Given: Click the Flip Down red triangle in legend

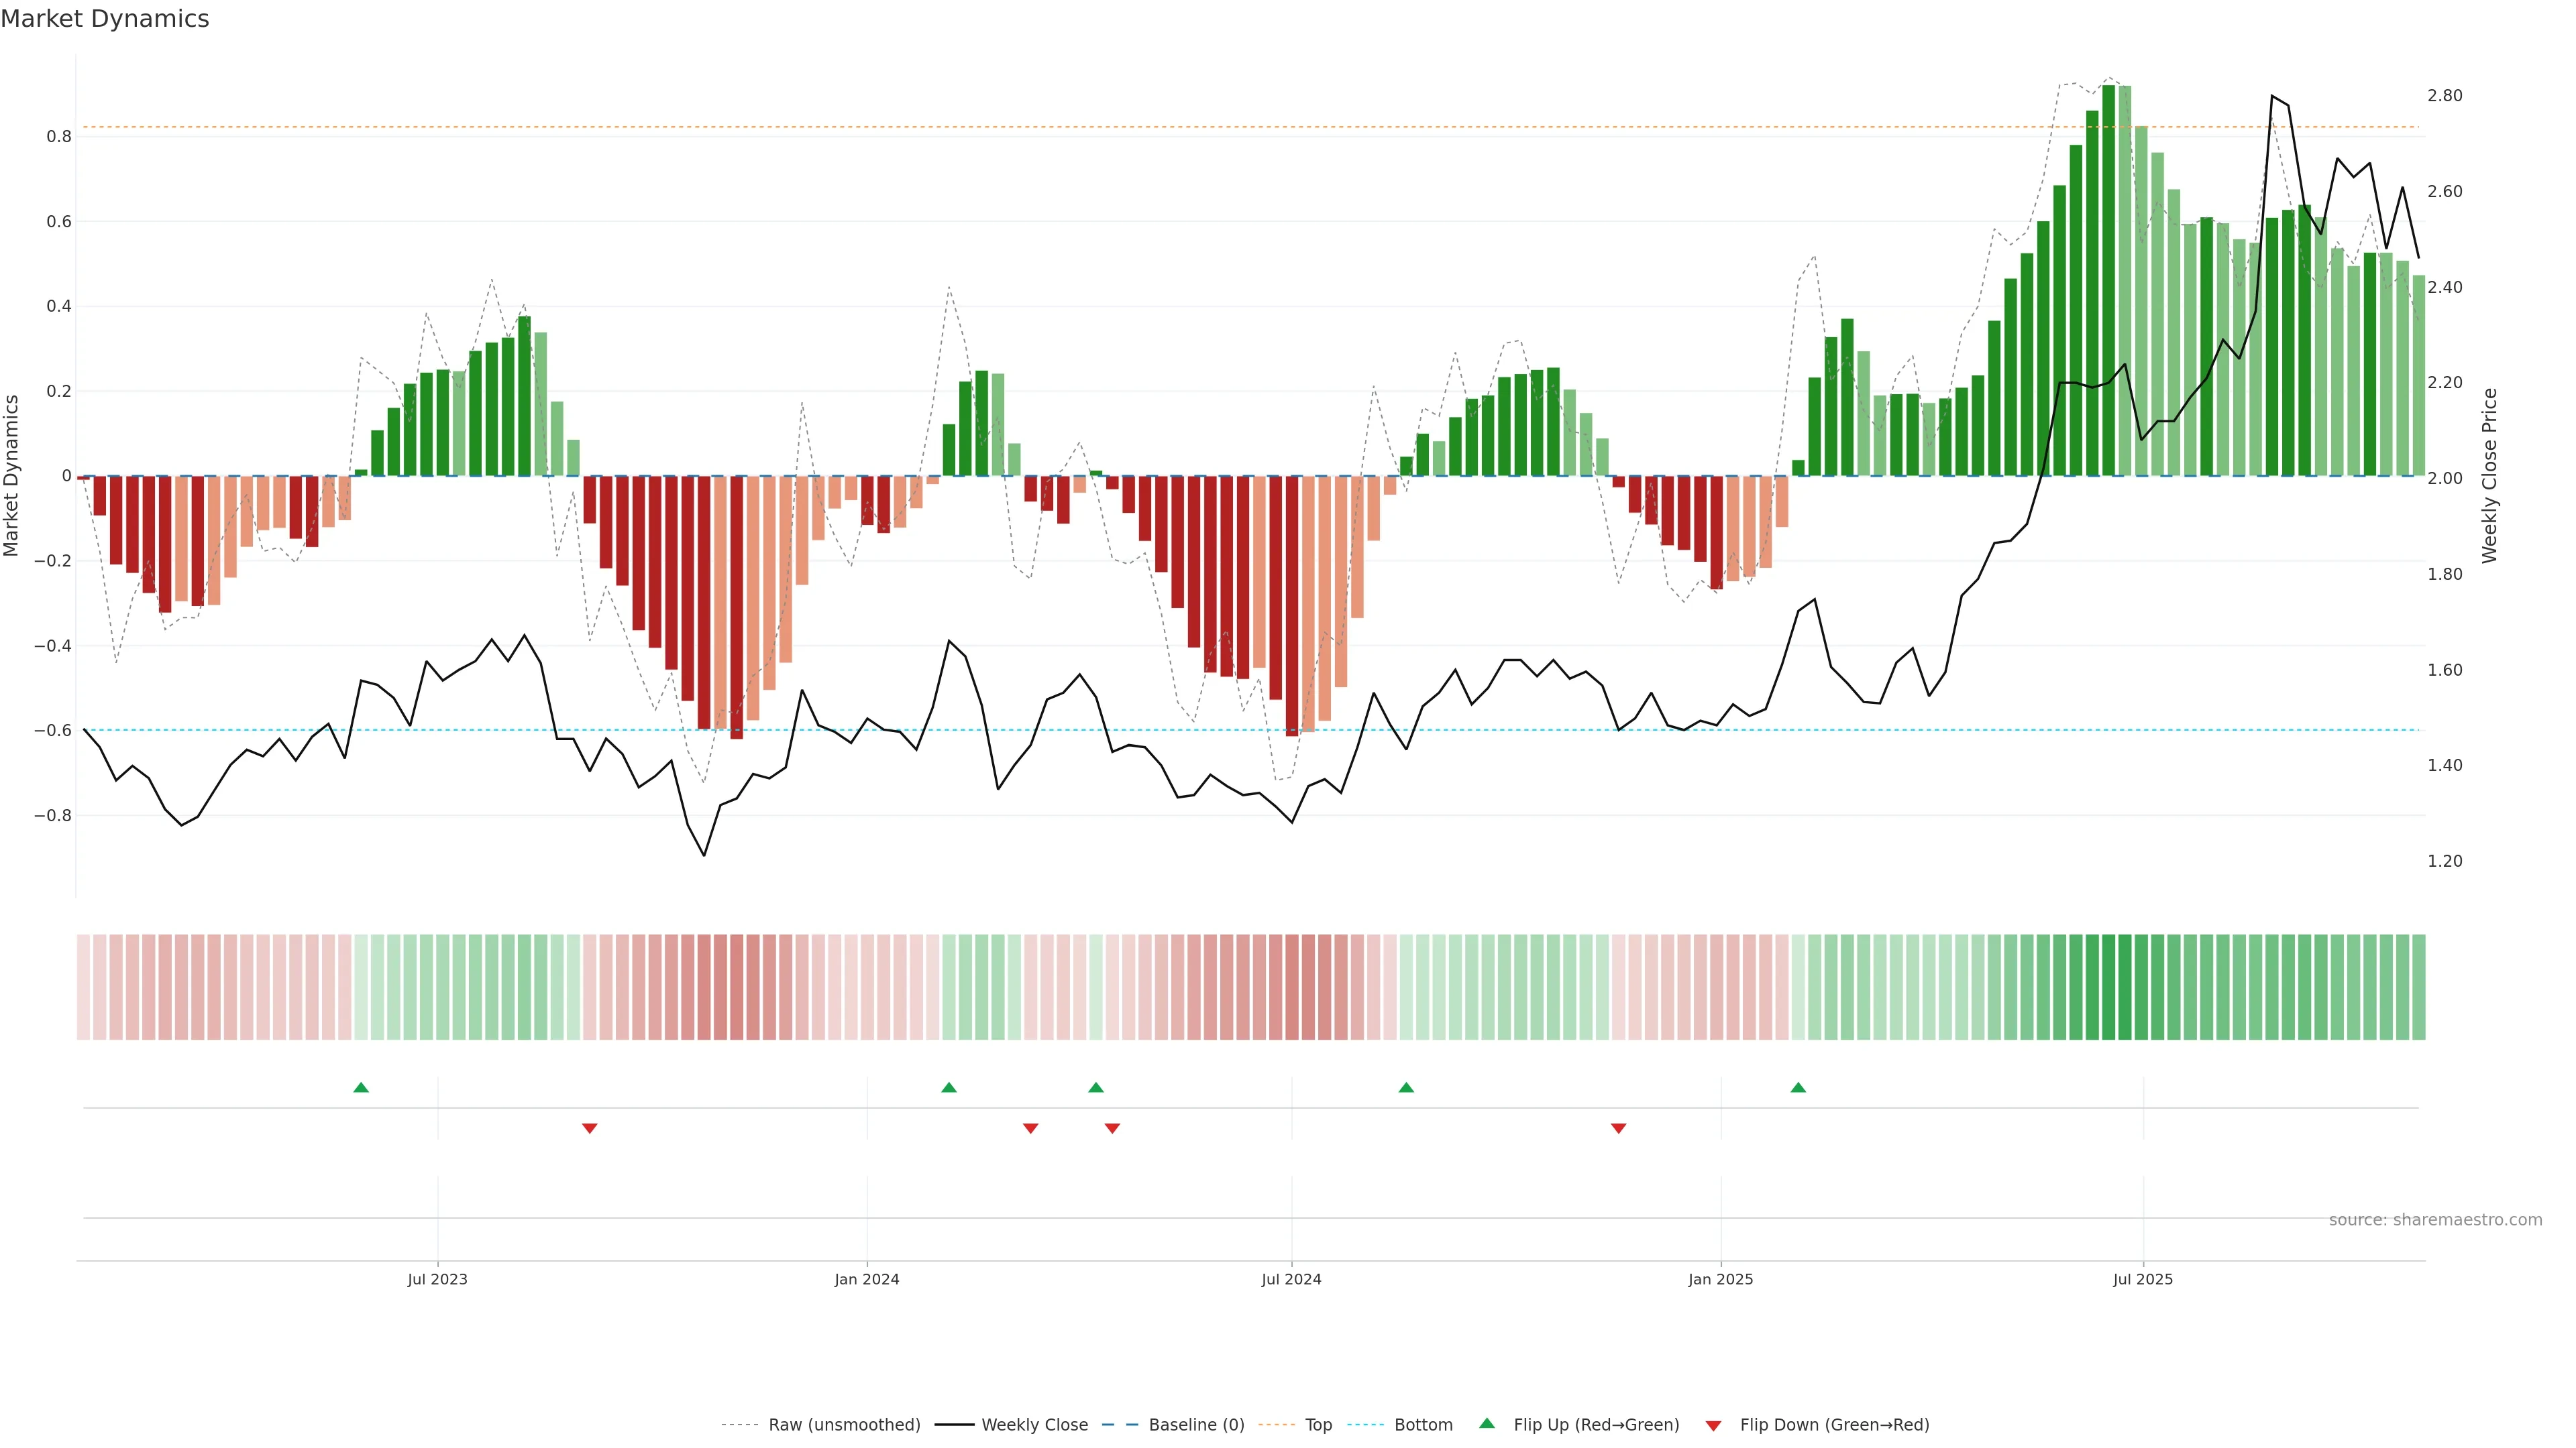Looking at the screenshot, I should (x=1713, y=1425).
